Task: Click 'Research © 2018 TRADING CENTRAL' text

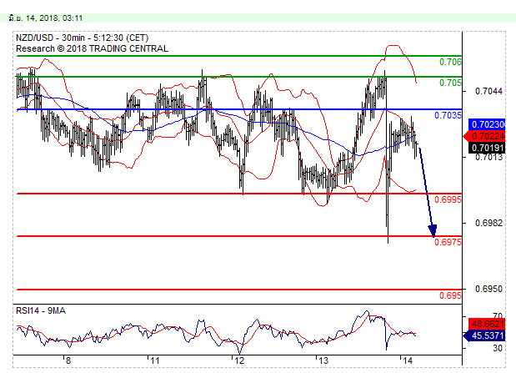Action: (x=92, y=48)
